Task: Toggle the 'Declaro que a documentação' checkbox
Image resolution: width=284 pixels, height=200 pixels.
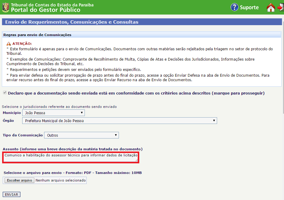Action: click(x=5, y=93)
